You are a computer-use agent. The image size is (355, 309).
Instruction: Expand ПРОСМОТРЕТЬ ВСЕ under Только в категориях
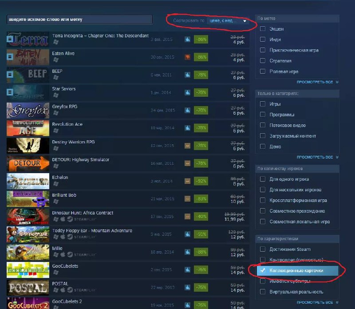(x=318, y=157)
